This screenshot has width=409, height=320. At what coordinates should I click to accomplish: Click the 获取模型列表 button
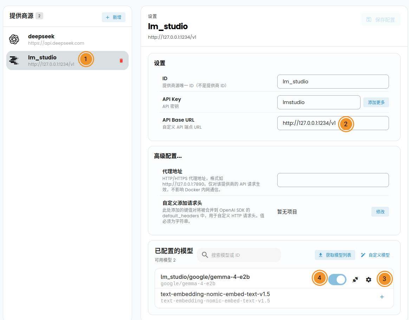point(335,255)
